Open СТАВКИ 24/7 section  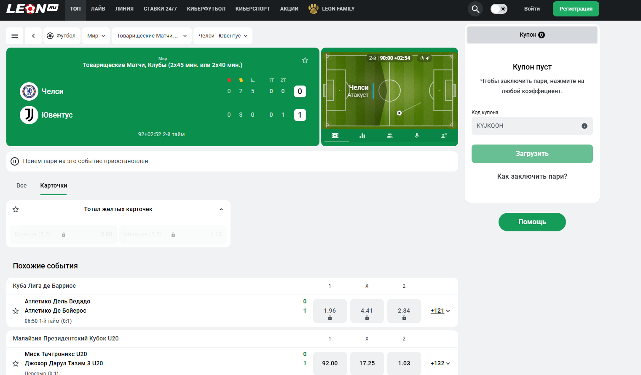160,9
